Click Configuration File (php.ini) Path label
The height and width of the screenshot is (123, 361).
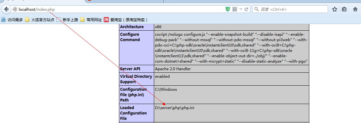coord(133,95)
